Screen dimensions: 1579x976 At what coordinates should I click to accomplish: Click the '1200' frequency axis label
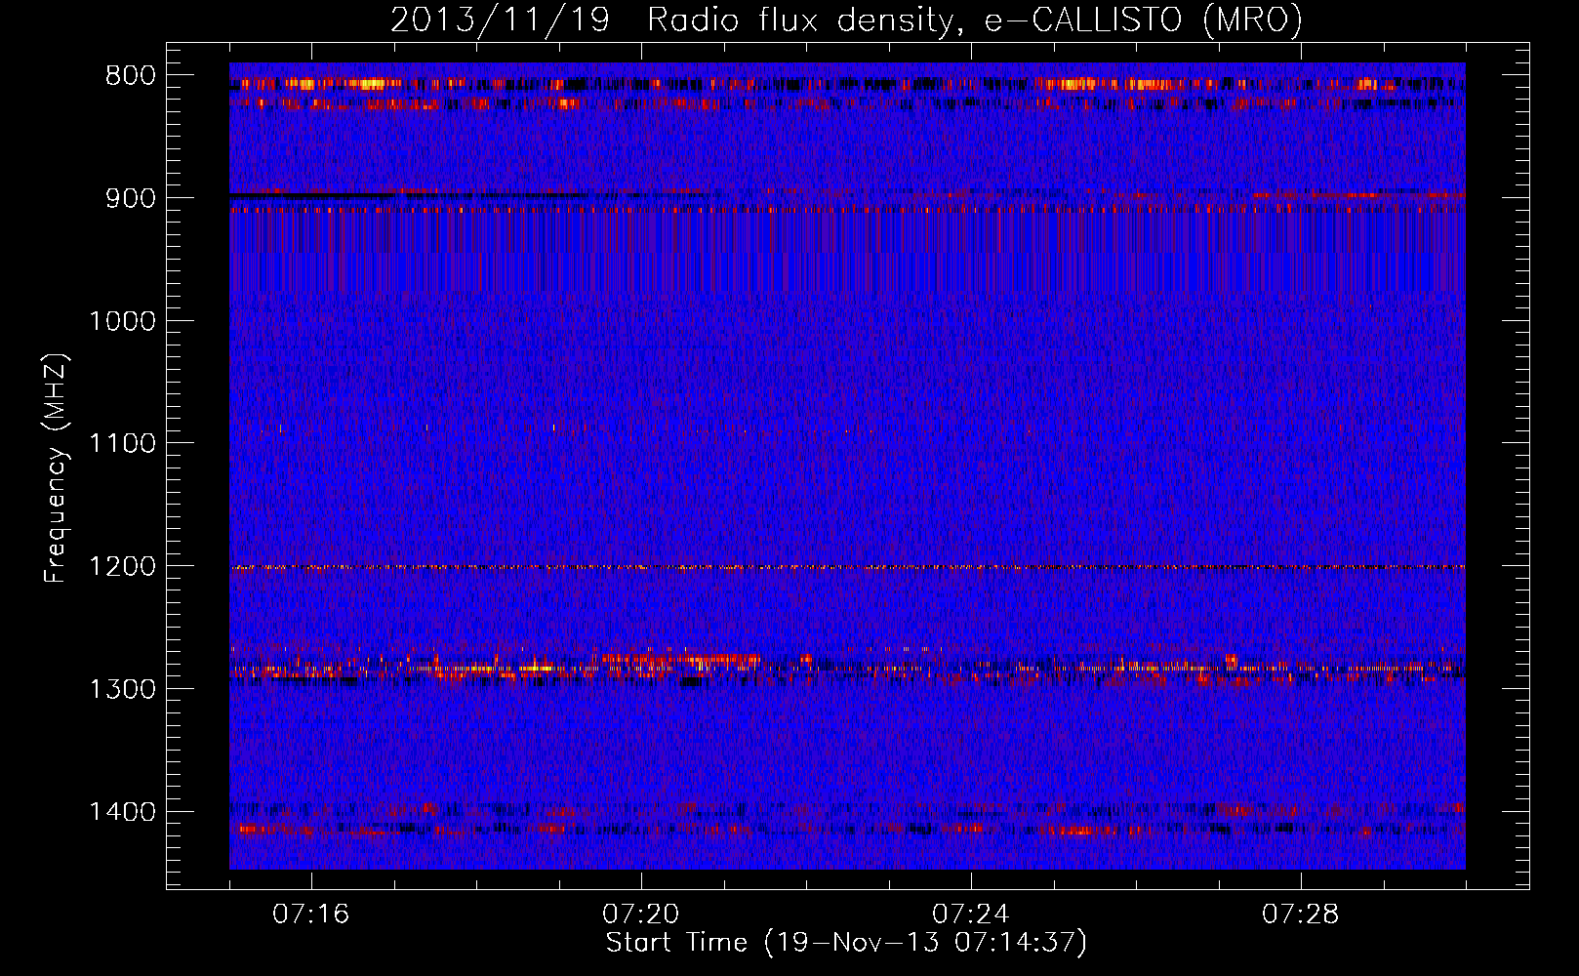click(122, 566)
